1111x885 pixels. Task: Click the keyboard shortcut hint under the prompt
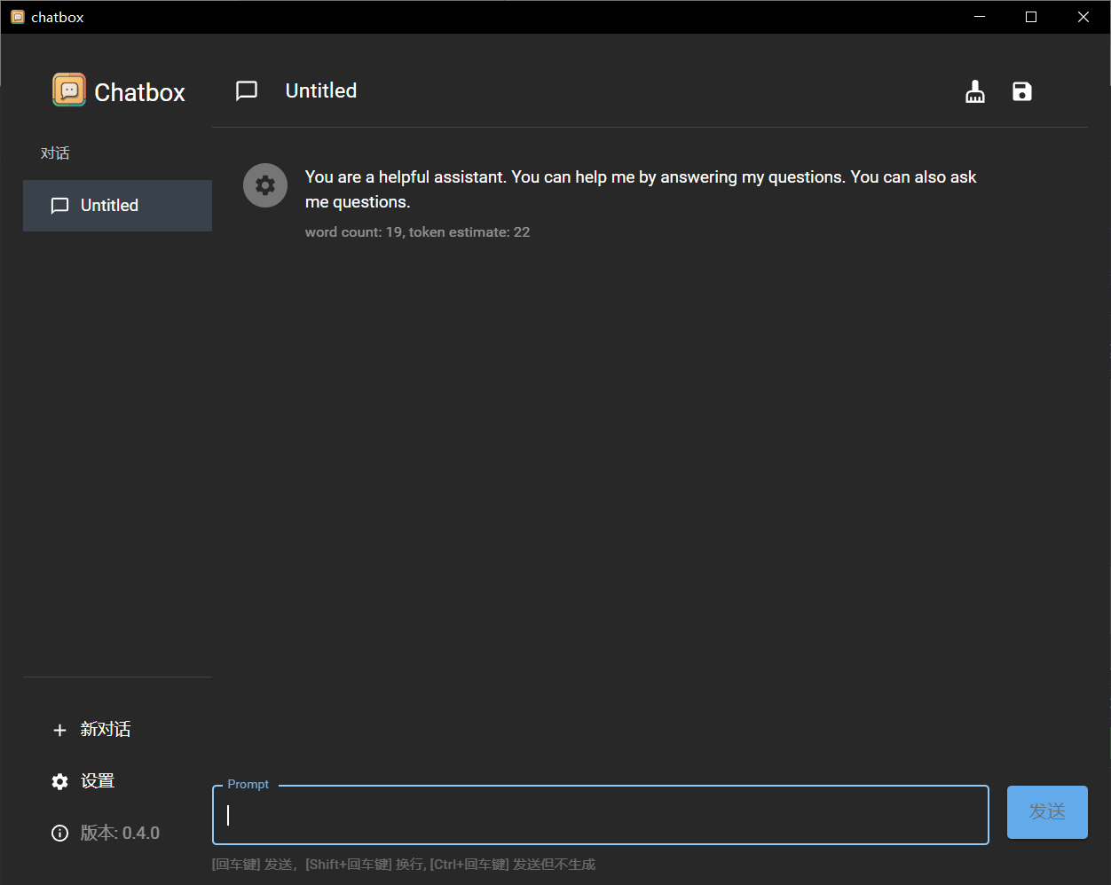404,865
